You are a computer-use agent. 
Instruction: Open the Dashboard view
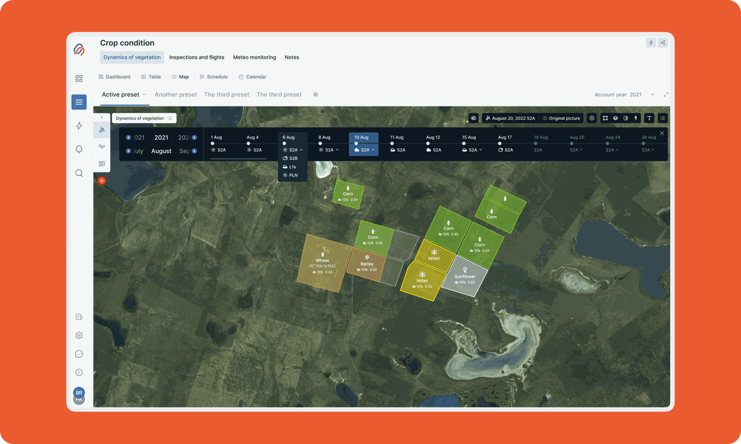pyautogui.click(x=114, y=77)
